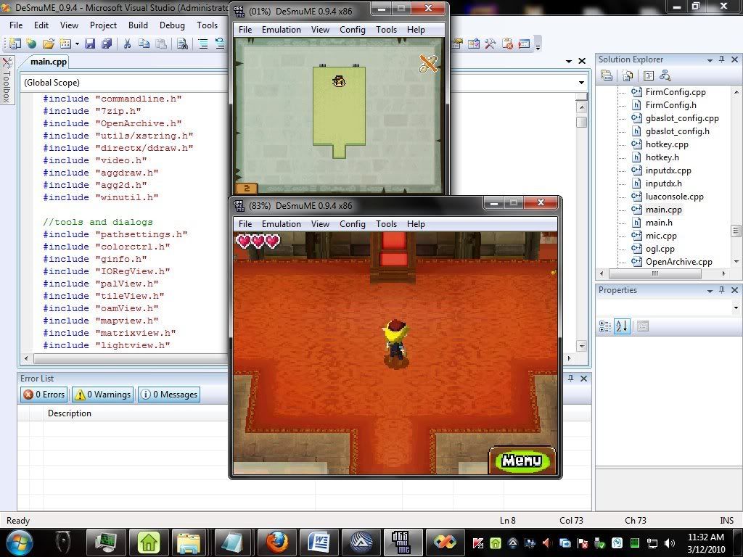Screen dimensions: 743x557
Task: Open Visual Studio Debug menu
Action: [x=172, y=25]
